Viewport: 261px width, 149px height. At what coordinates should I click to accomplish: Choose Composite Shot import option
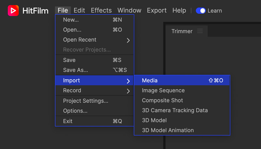(x=182, y=100)
